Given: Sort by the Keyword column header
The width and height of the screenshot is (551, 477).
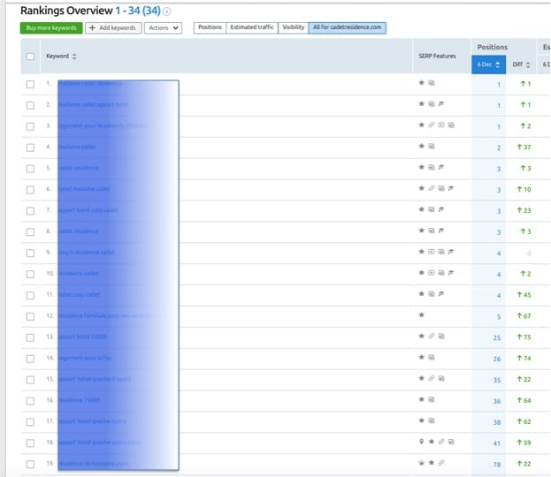Looking at the screenshot, I should pos(61,57).
